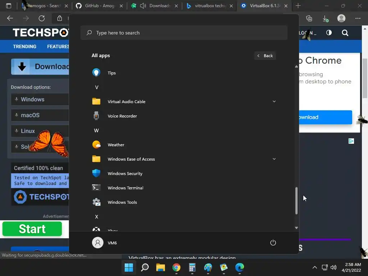
Task: Click the AdChoices icon
Action: (x=351, y=141)
